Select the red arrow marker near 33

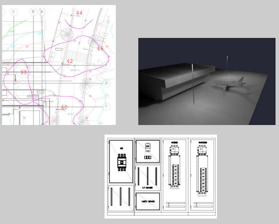(x=15, y=77)
